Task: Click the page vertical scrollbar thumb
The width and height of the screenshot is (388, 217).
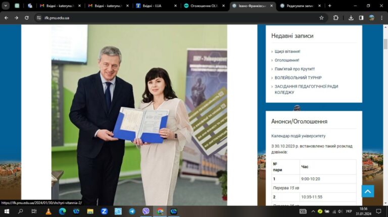Action: point(385,44)
